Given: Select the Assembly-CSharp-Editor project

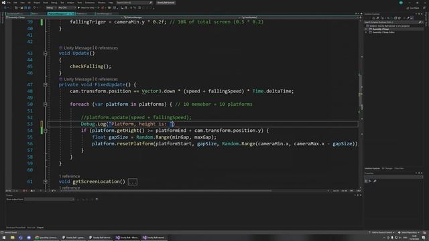Looking at the screenshot, I should click(383, 32).
